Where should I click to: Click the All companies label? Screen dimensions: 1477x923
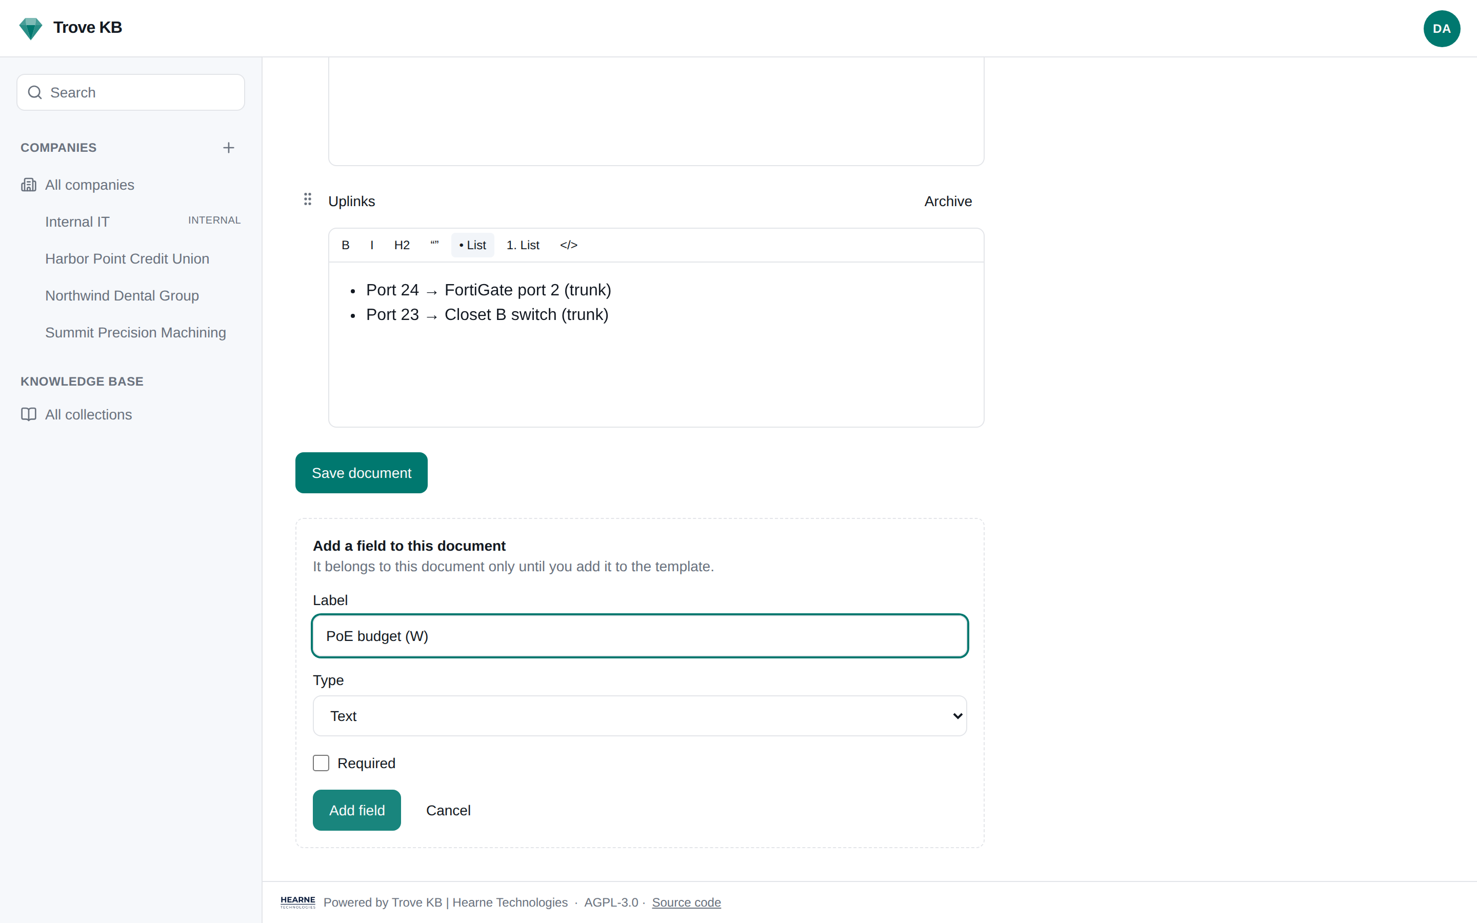[x=90, y=185]
